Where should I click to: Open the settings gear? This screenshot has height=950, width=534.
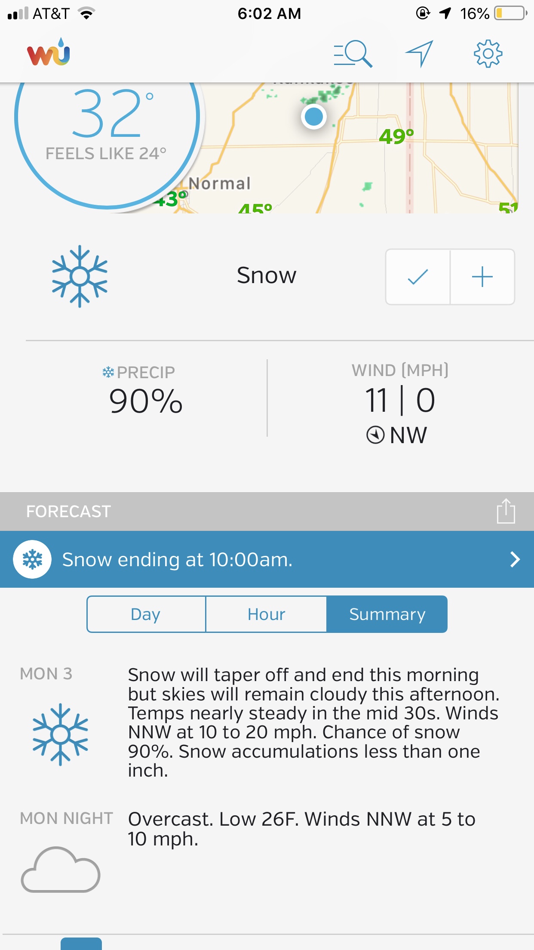pos(488,54)
